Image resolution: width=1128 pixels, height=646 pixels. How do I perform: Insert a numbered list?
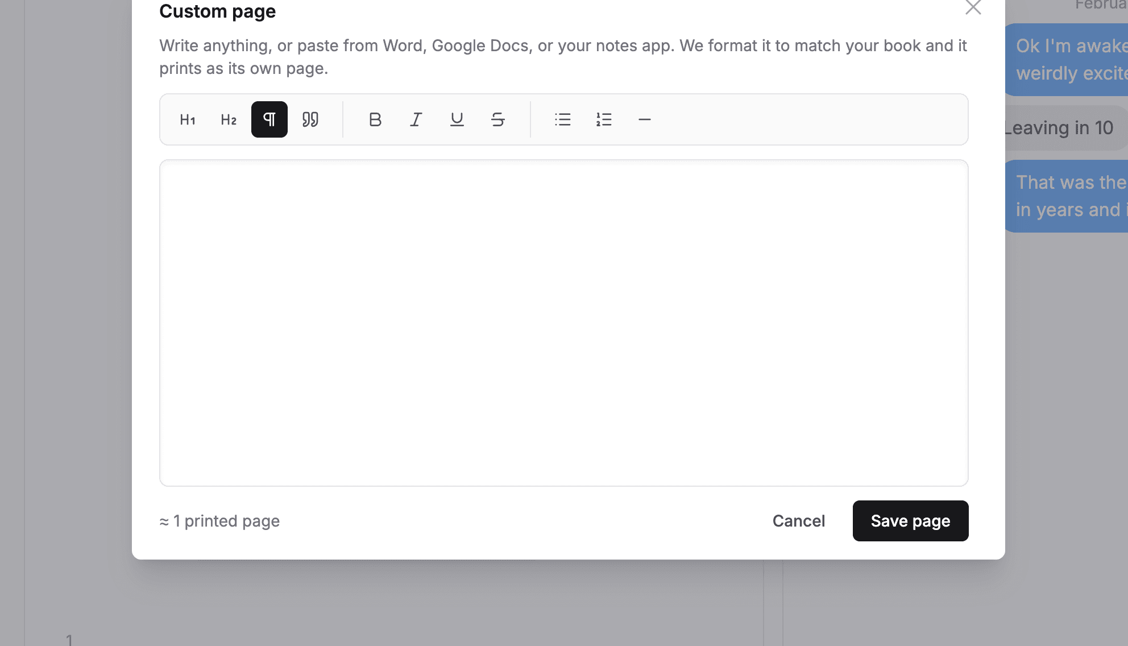(604, 119)
